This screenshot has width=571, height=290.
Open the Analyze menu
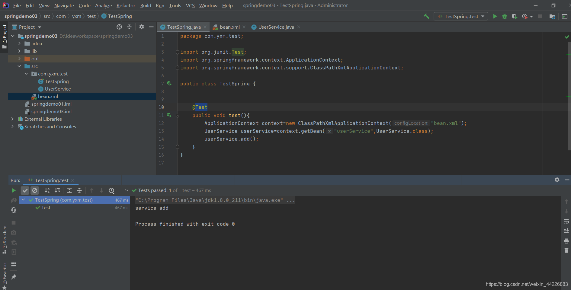[103, 5]
